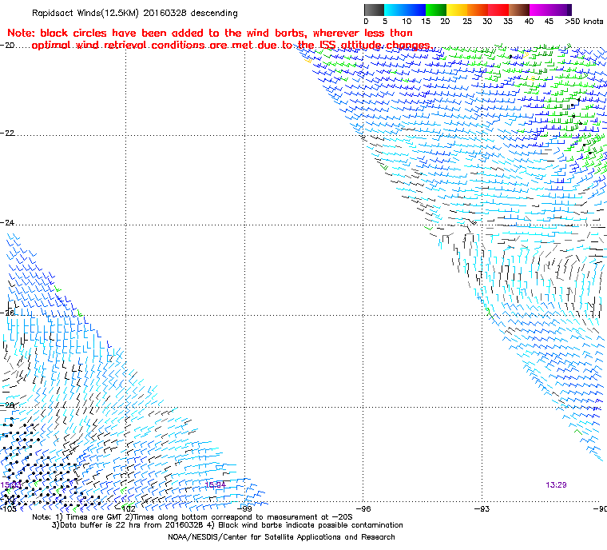The image size is (607, 550).
Task: Click the purple '13:29' swath time label
Action: pyautogui.click(x=557, y=484)
